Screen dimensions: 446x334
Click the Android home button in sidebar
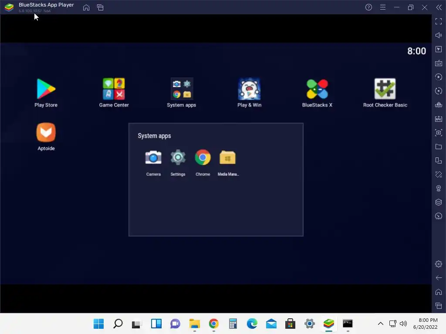point(439,292)
